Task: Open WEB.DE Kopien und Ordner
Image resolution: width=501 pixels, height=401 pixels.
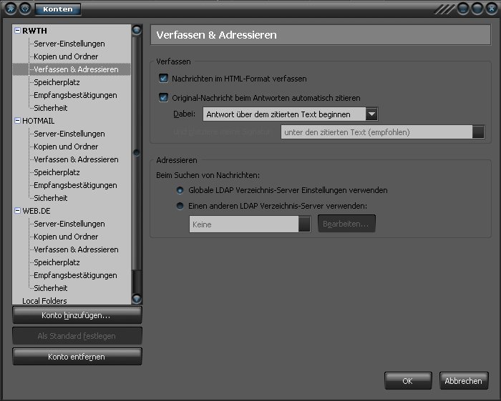Action: [66, 237]
